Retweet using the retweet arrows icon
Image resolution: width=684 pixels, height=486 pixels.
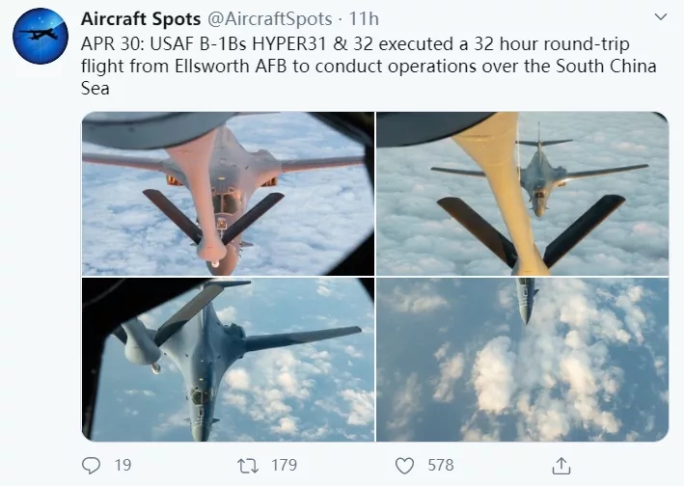246,465
